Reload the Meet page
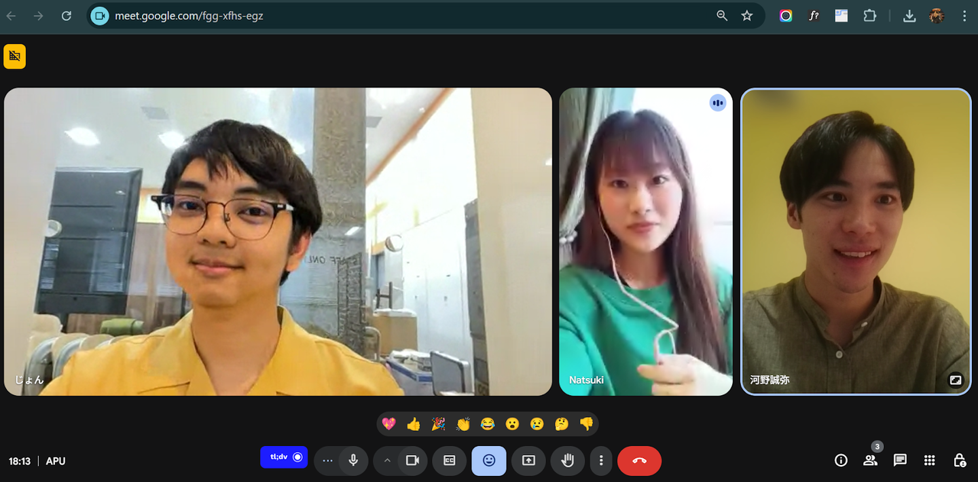 (x=67, y=16)
